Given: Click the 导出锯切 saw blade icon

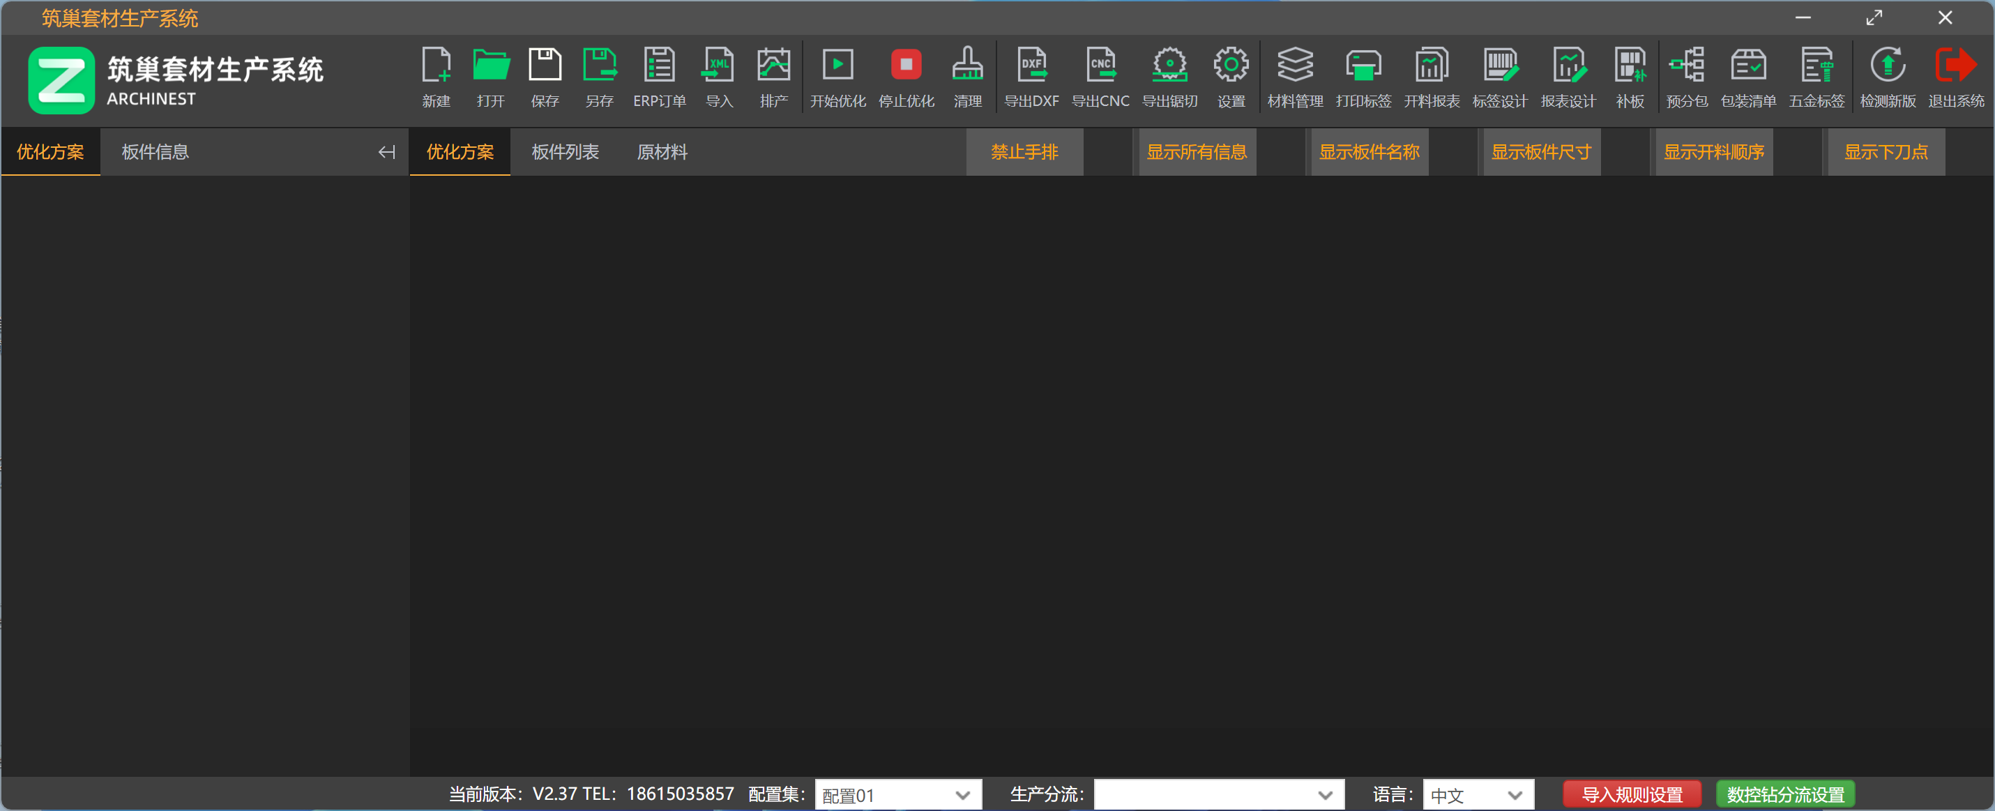Looking at the screenshot, I should click(1169, 66).
